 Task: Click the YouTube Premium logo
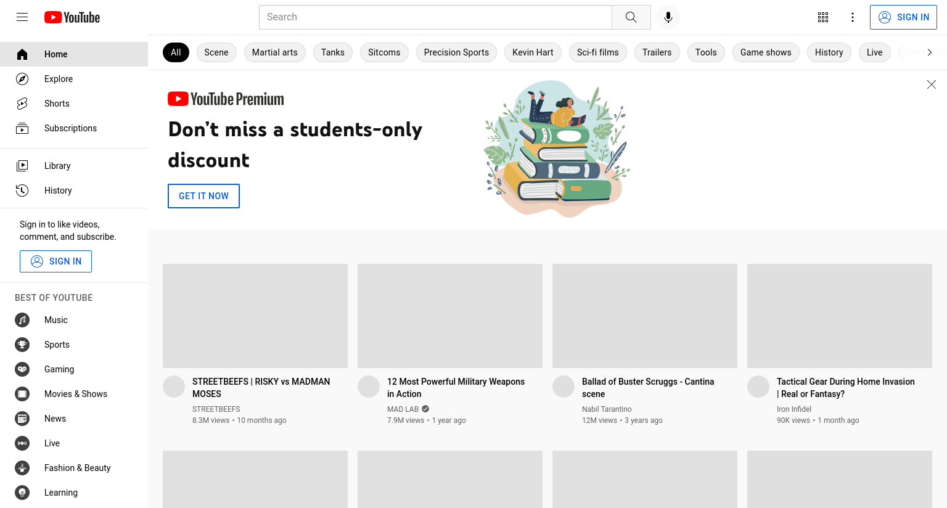point(226,99)
